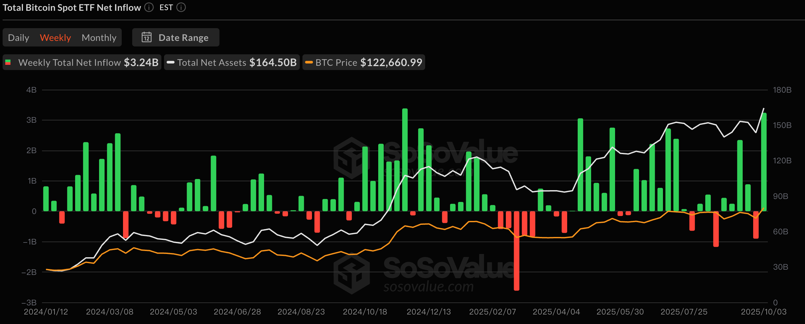Click the red-green Weekly Net Inflow legend icon
The width and height of the screenshot is (805, 324).
8,62
